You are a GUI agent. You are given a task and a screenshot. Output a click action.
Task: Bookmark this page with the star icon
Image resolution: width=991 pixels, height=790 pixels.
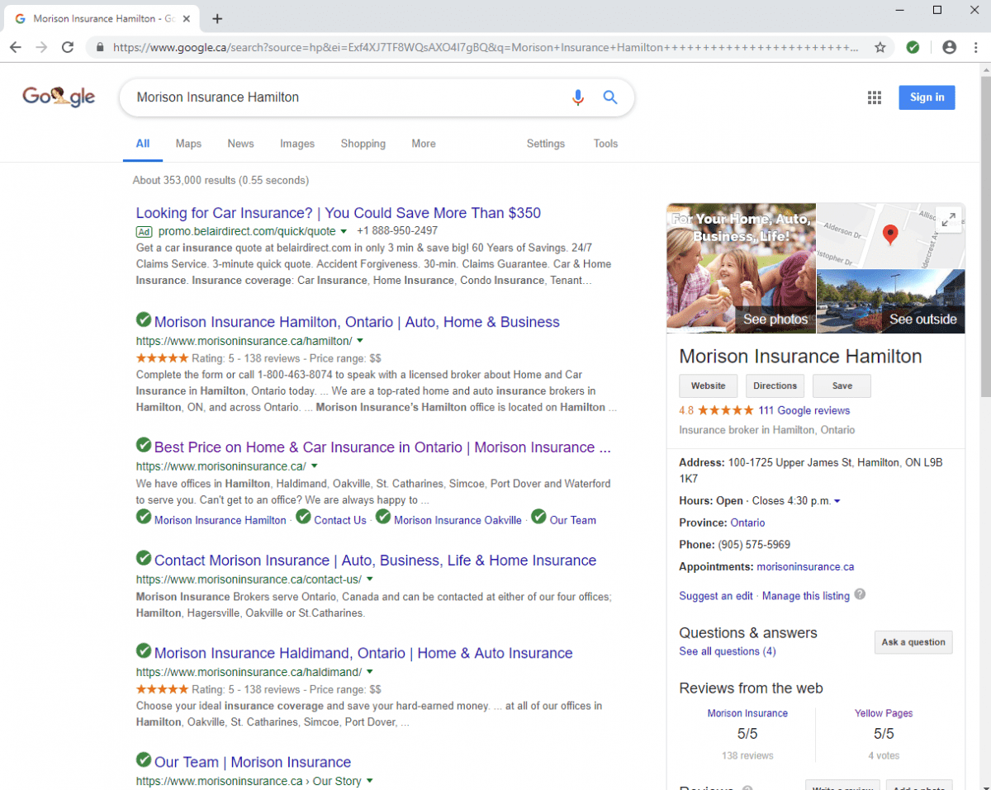tap(880, 47)
